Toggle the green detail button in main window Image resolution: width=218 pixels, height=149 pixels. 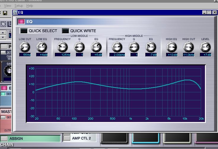(3, 94)
